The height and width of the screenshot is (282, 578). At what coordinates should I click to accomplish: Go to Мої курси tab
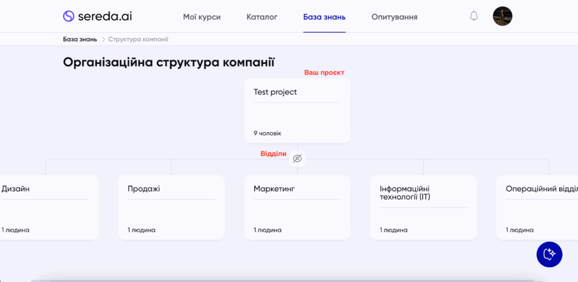[202, 17]
